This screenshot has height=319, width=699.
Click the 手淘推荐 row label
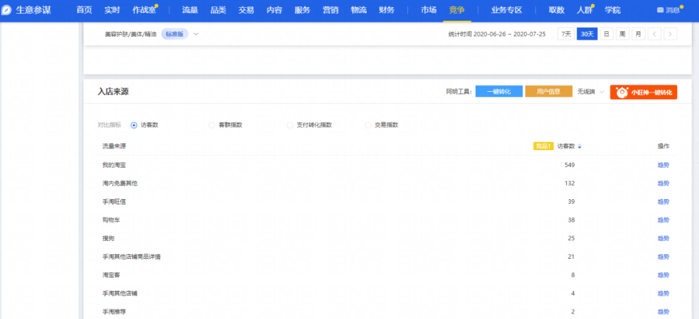click(x=114, y=311)
